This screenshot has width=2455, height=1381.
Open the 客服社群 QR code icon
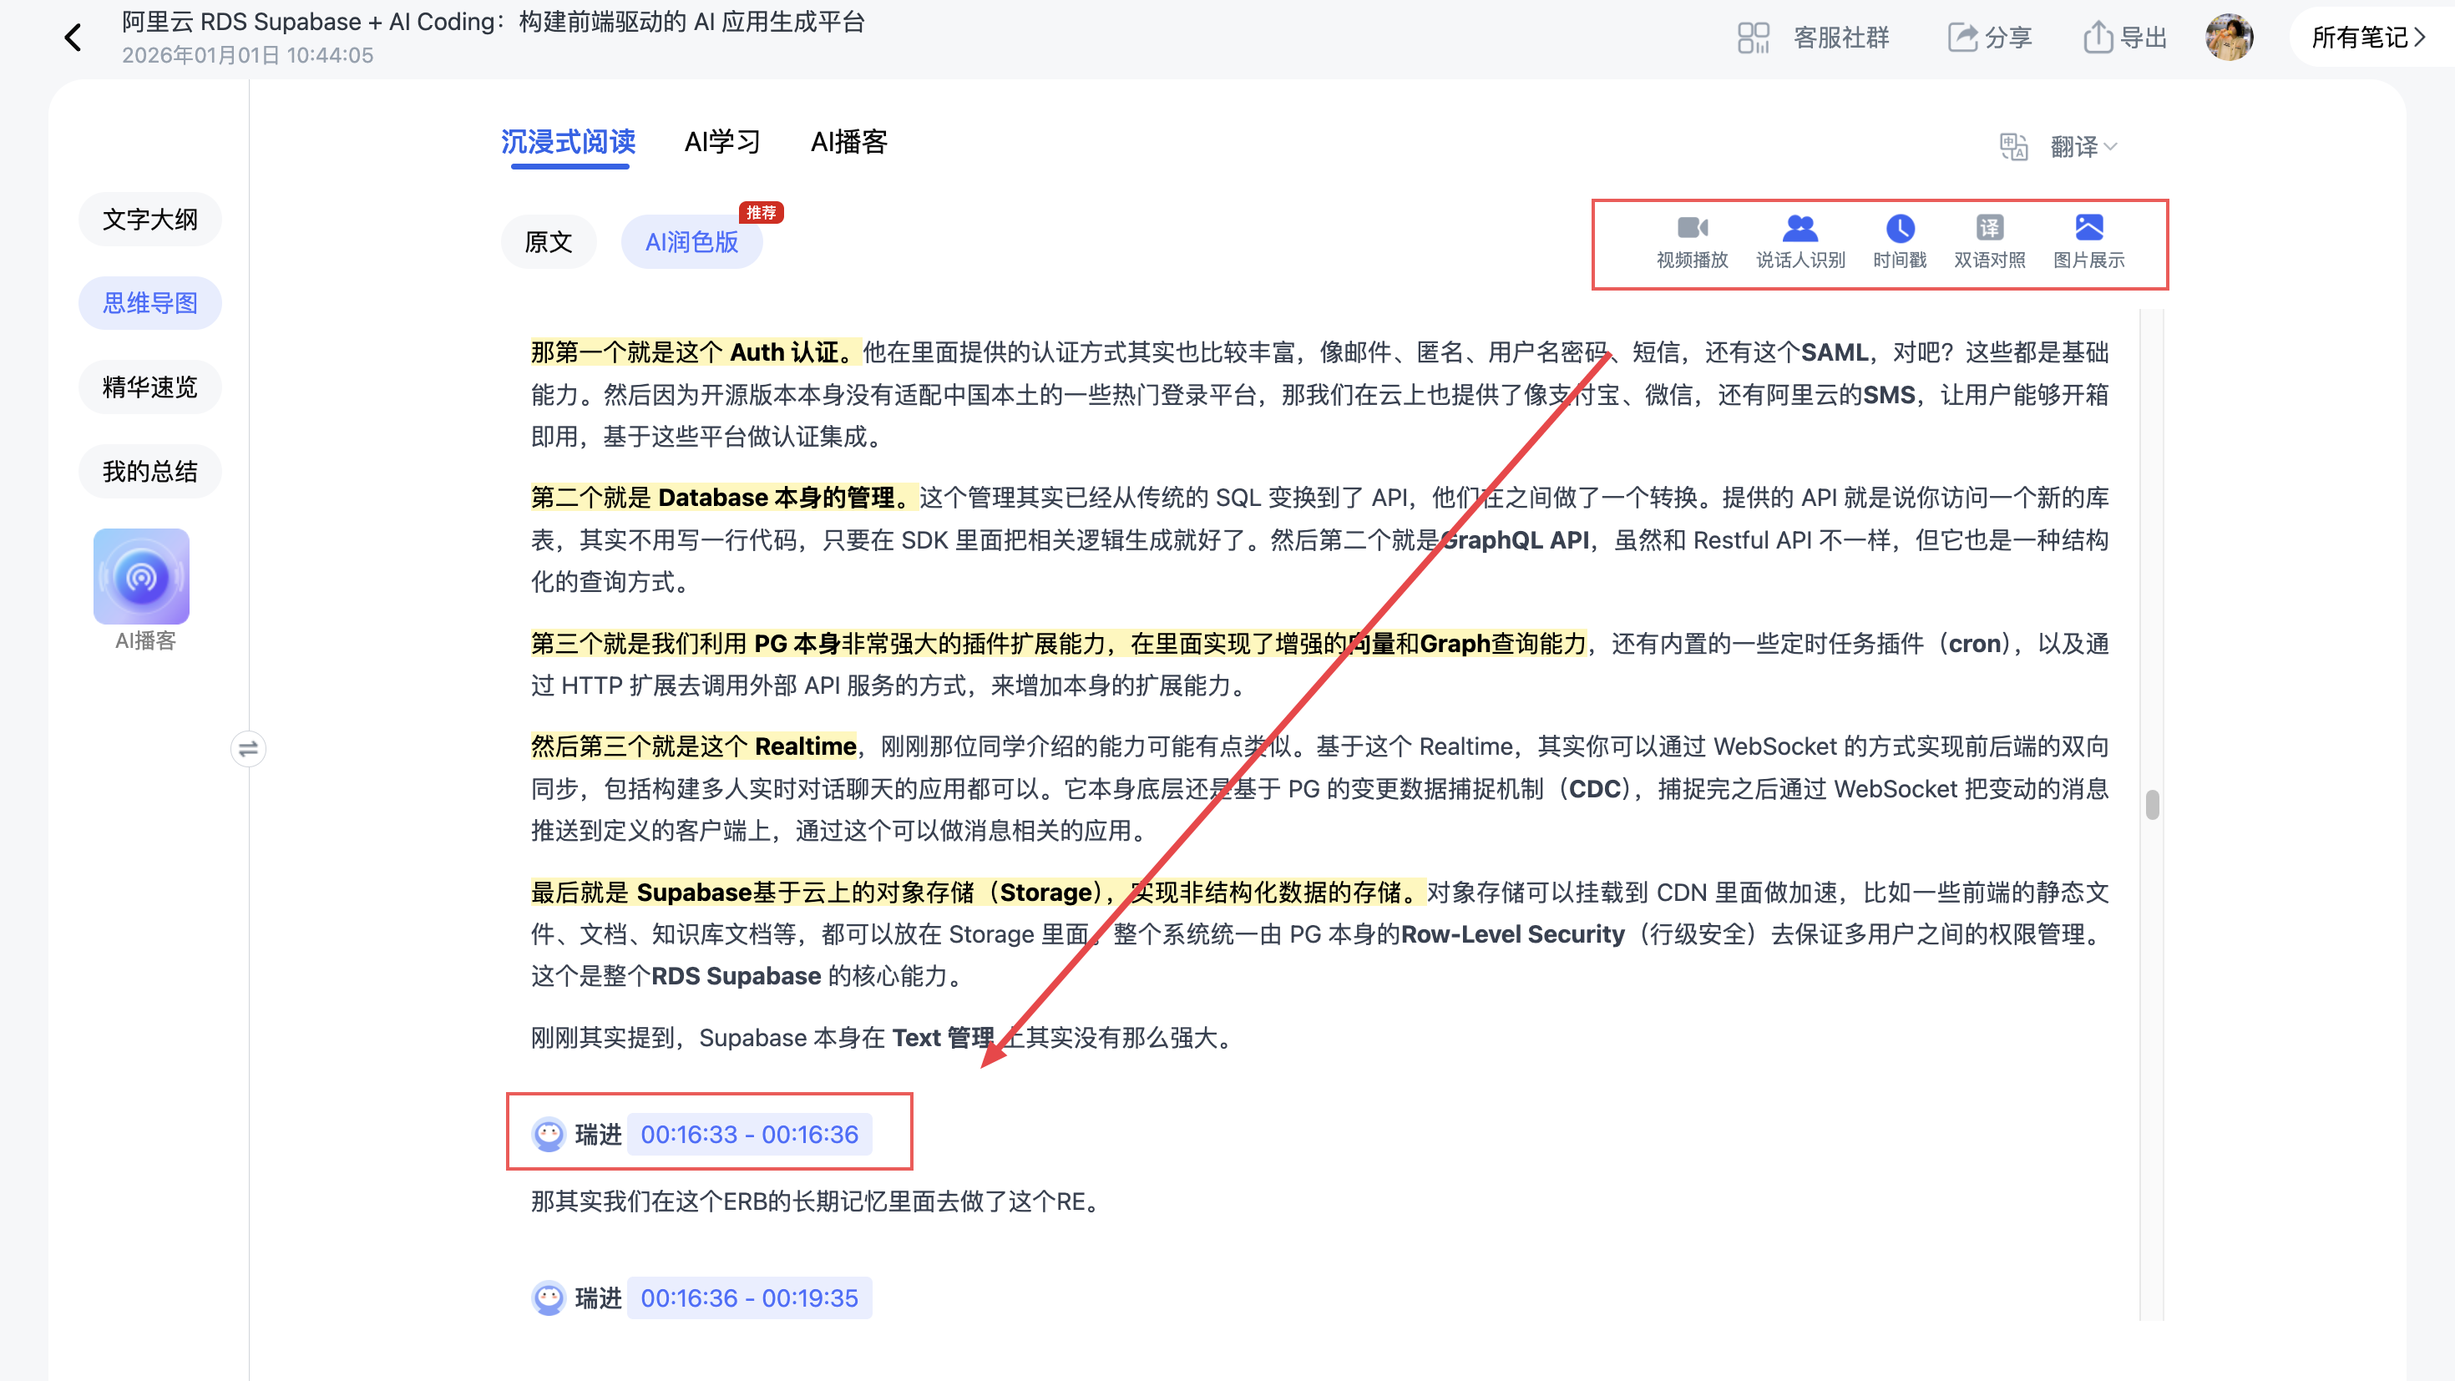[x=1753, y=38]
